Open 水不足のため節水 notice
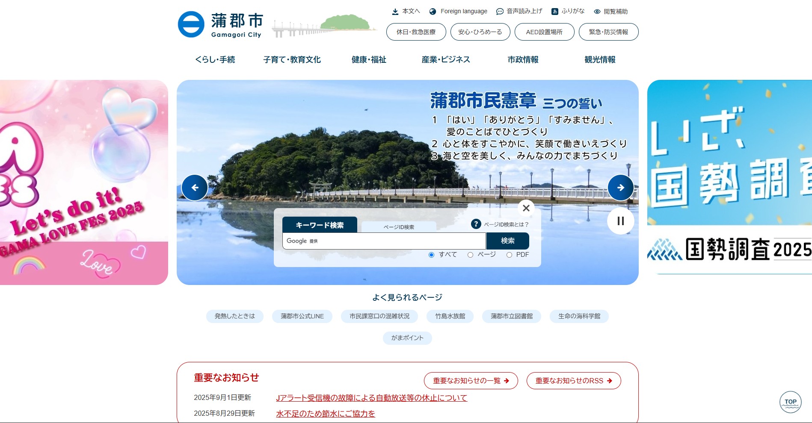 (326, 414)
